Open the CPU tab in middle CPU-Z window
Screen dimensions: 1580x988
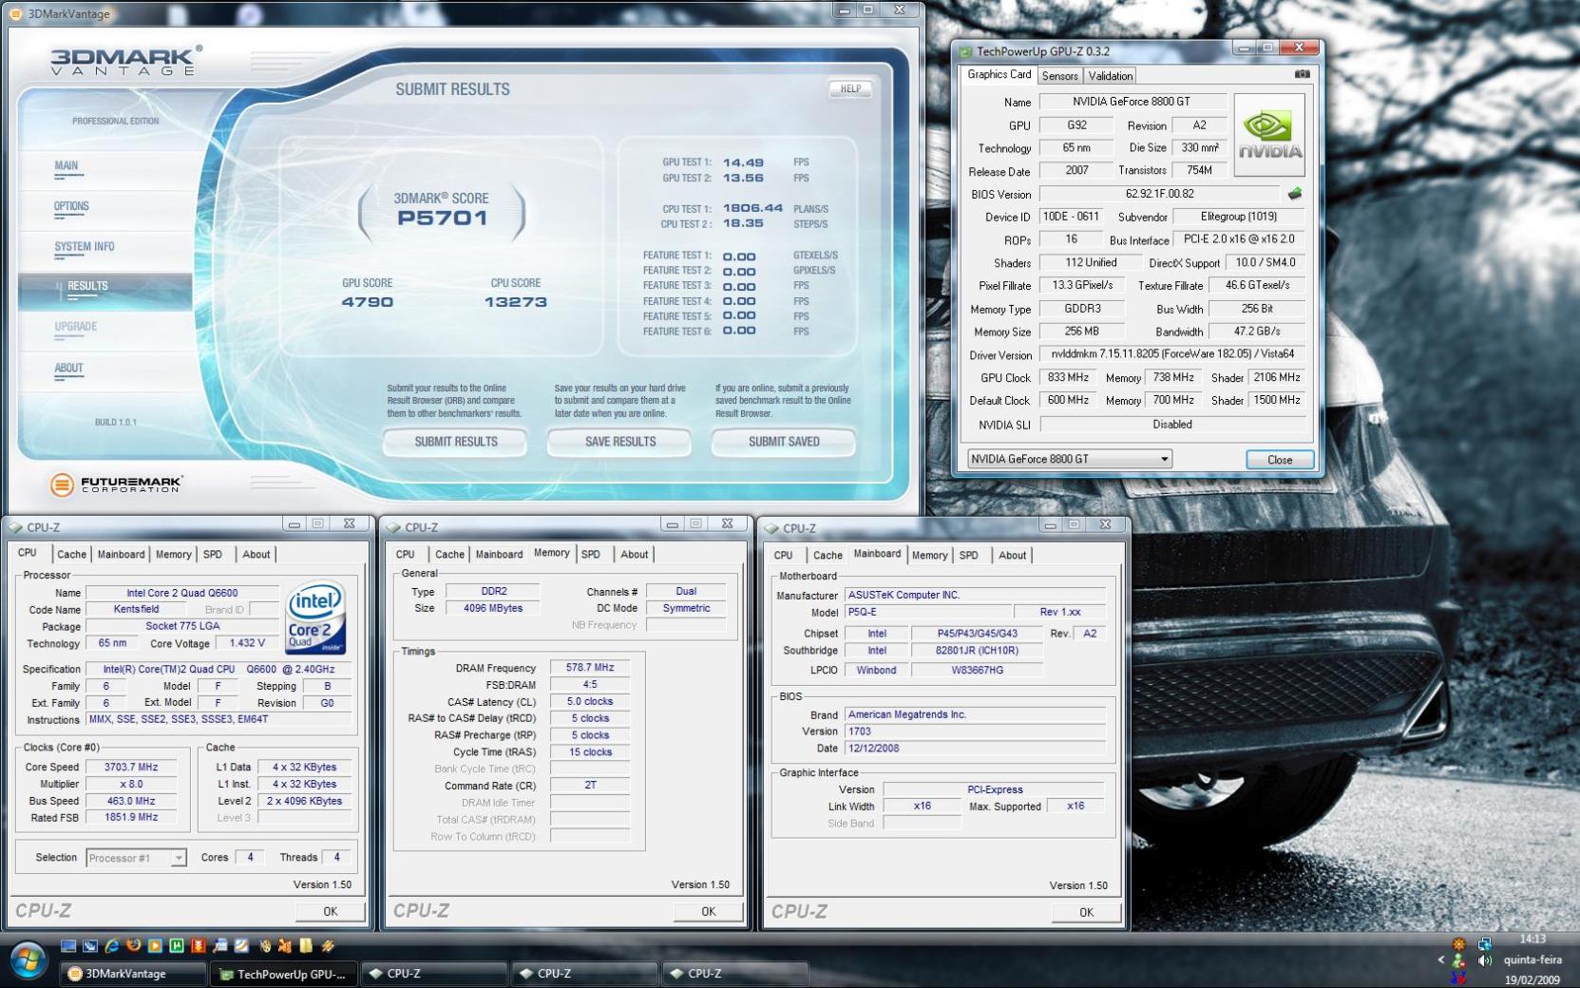406,555
